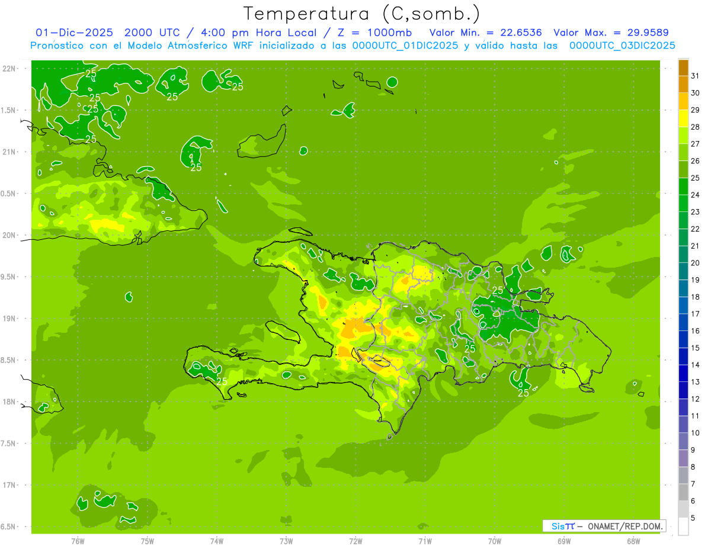Click 'Valor Min. = 22.6536' text
The width and height of the screenshot is (711, 549).
click(x=486, y=33)
